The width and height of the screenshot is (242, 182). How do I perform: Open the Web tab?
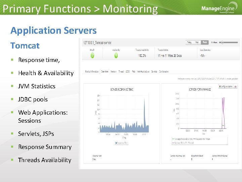pyautogui.click(x=133, y=71)
